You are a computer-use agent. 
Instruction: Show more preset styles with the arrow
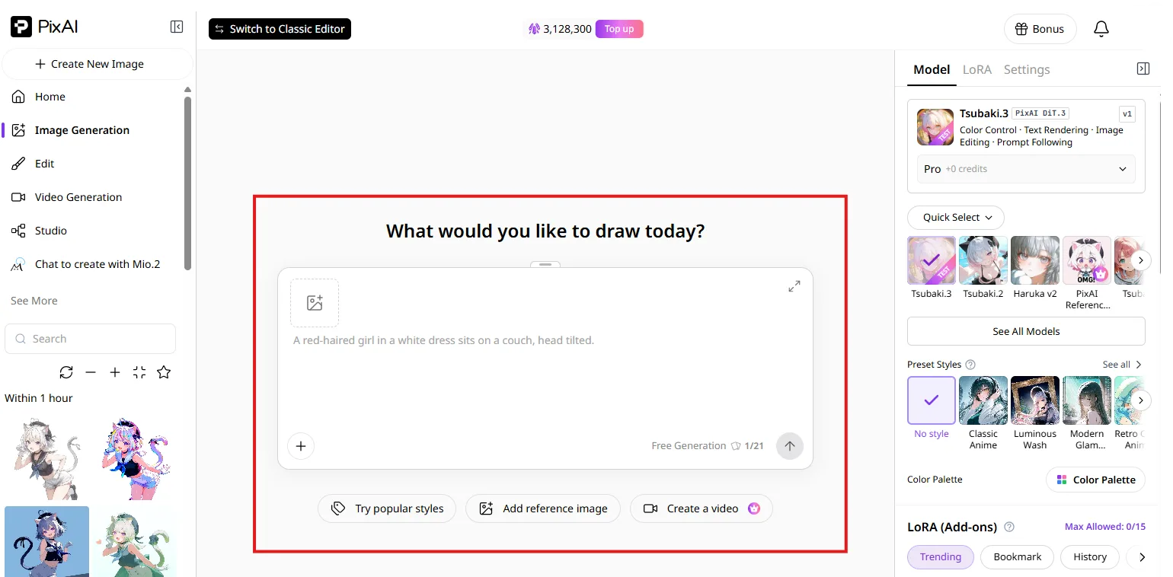coord(1140,400)
